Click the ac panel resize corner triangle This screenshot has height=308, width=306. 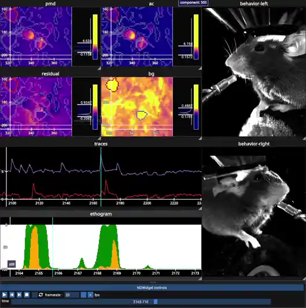click(x=200, y=68)
